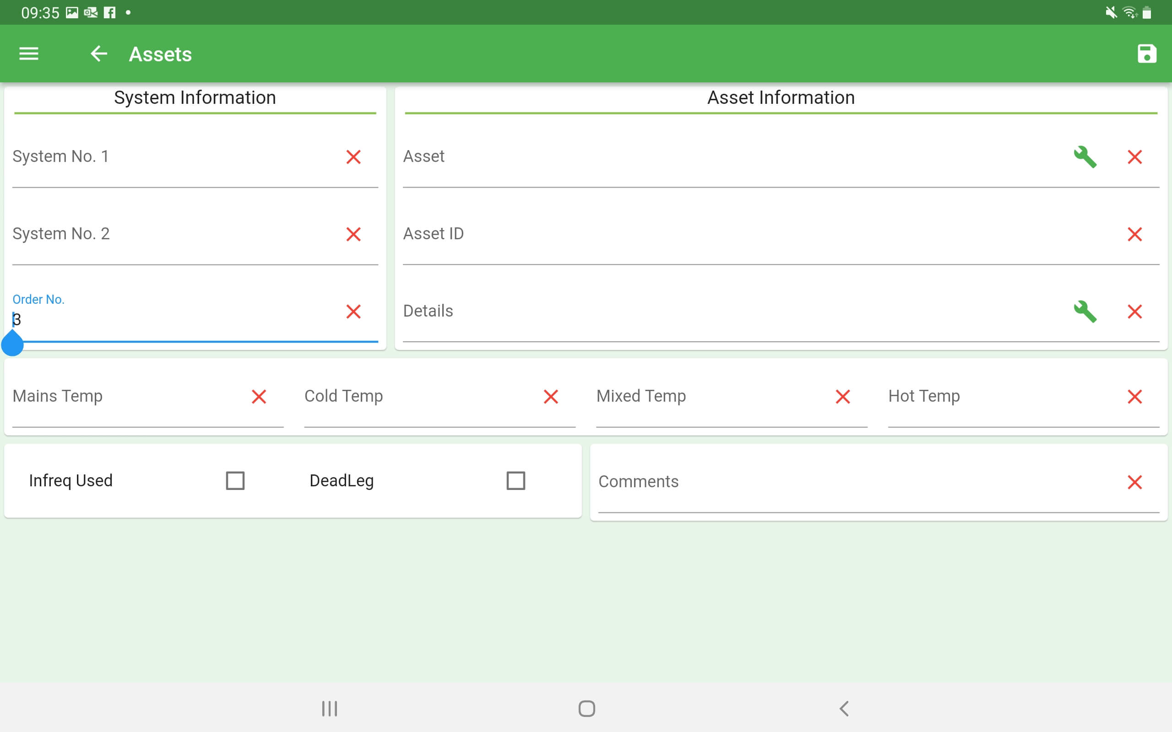
Task: Clear the Order No. field
Action: coord(353,312)
